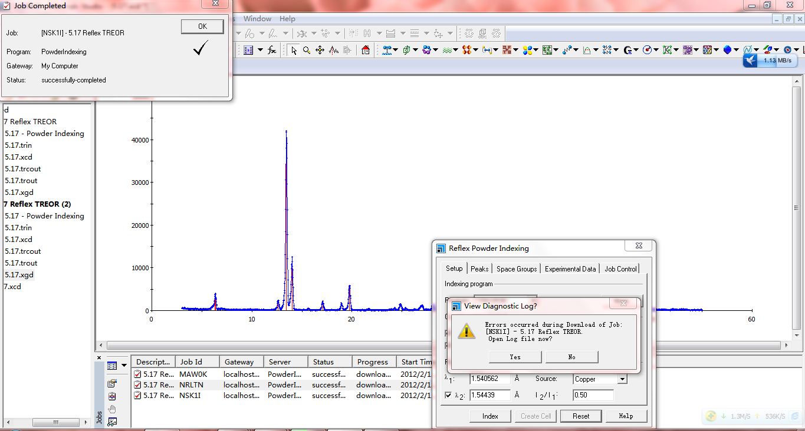The image size is (805, 431).
Task: Open the fx function toolbar icon
Action: coord(272,50)
